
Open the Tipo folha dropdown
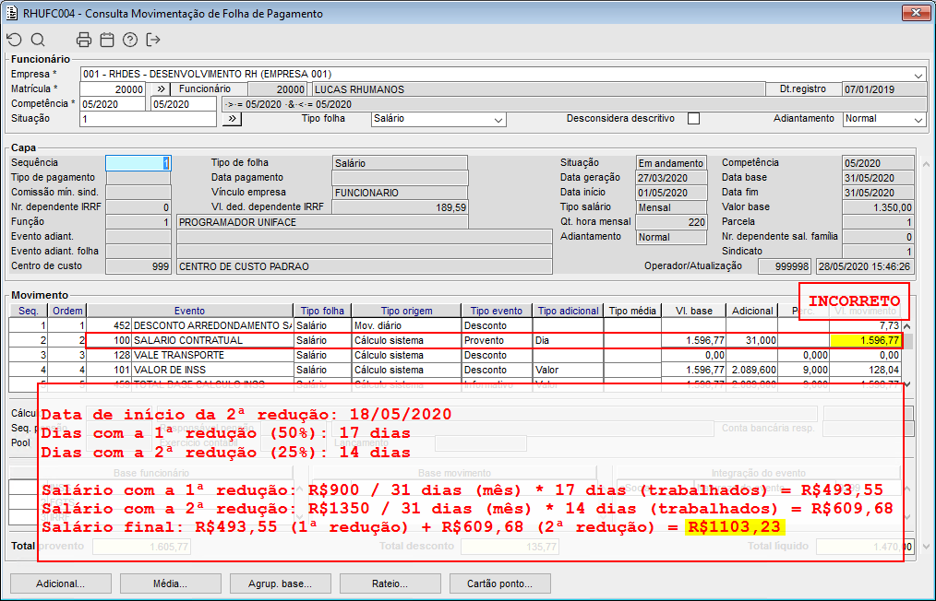[x=498, y=120]
